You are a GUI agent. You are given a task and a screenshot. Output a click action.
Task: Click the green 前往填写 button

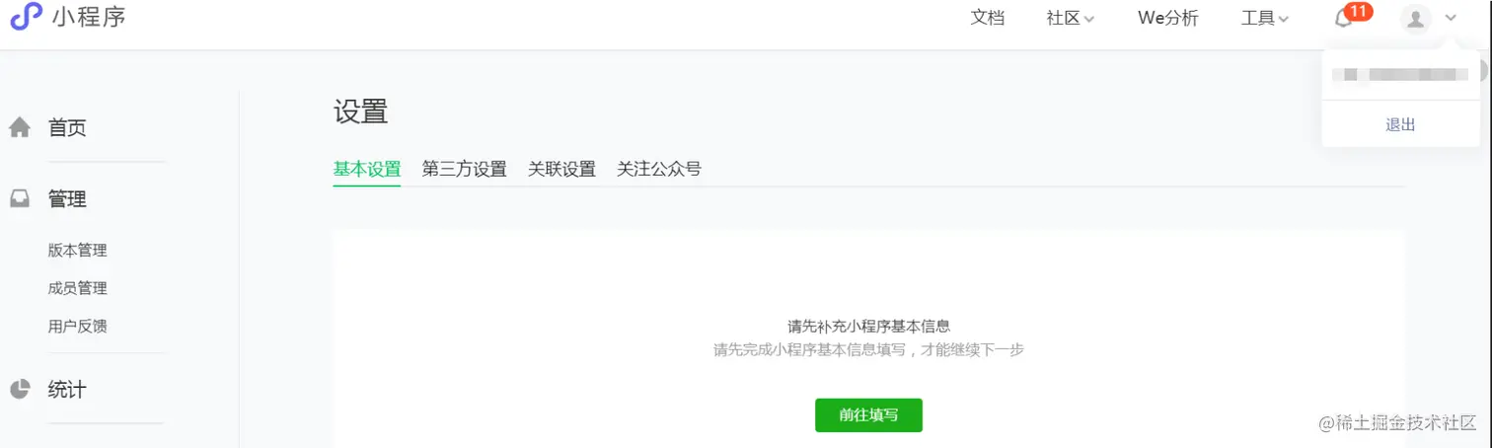coord(868,415)
